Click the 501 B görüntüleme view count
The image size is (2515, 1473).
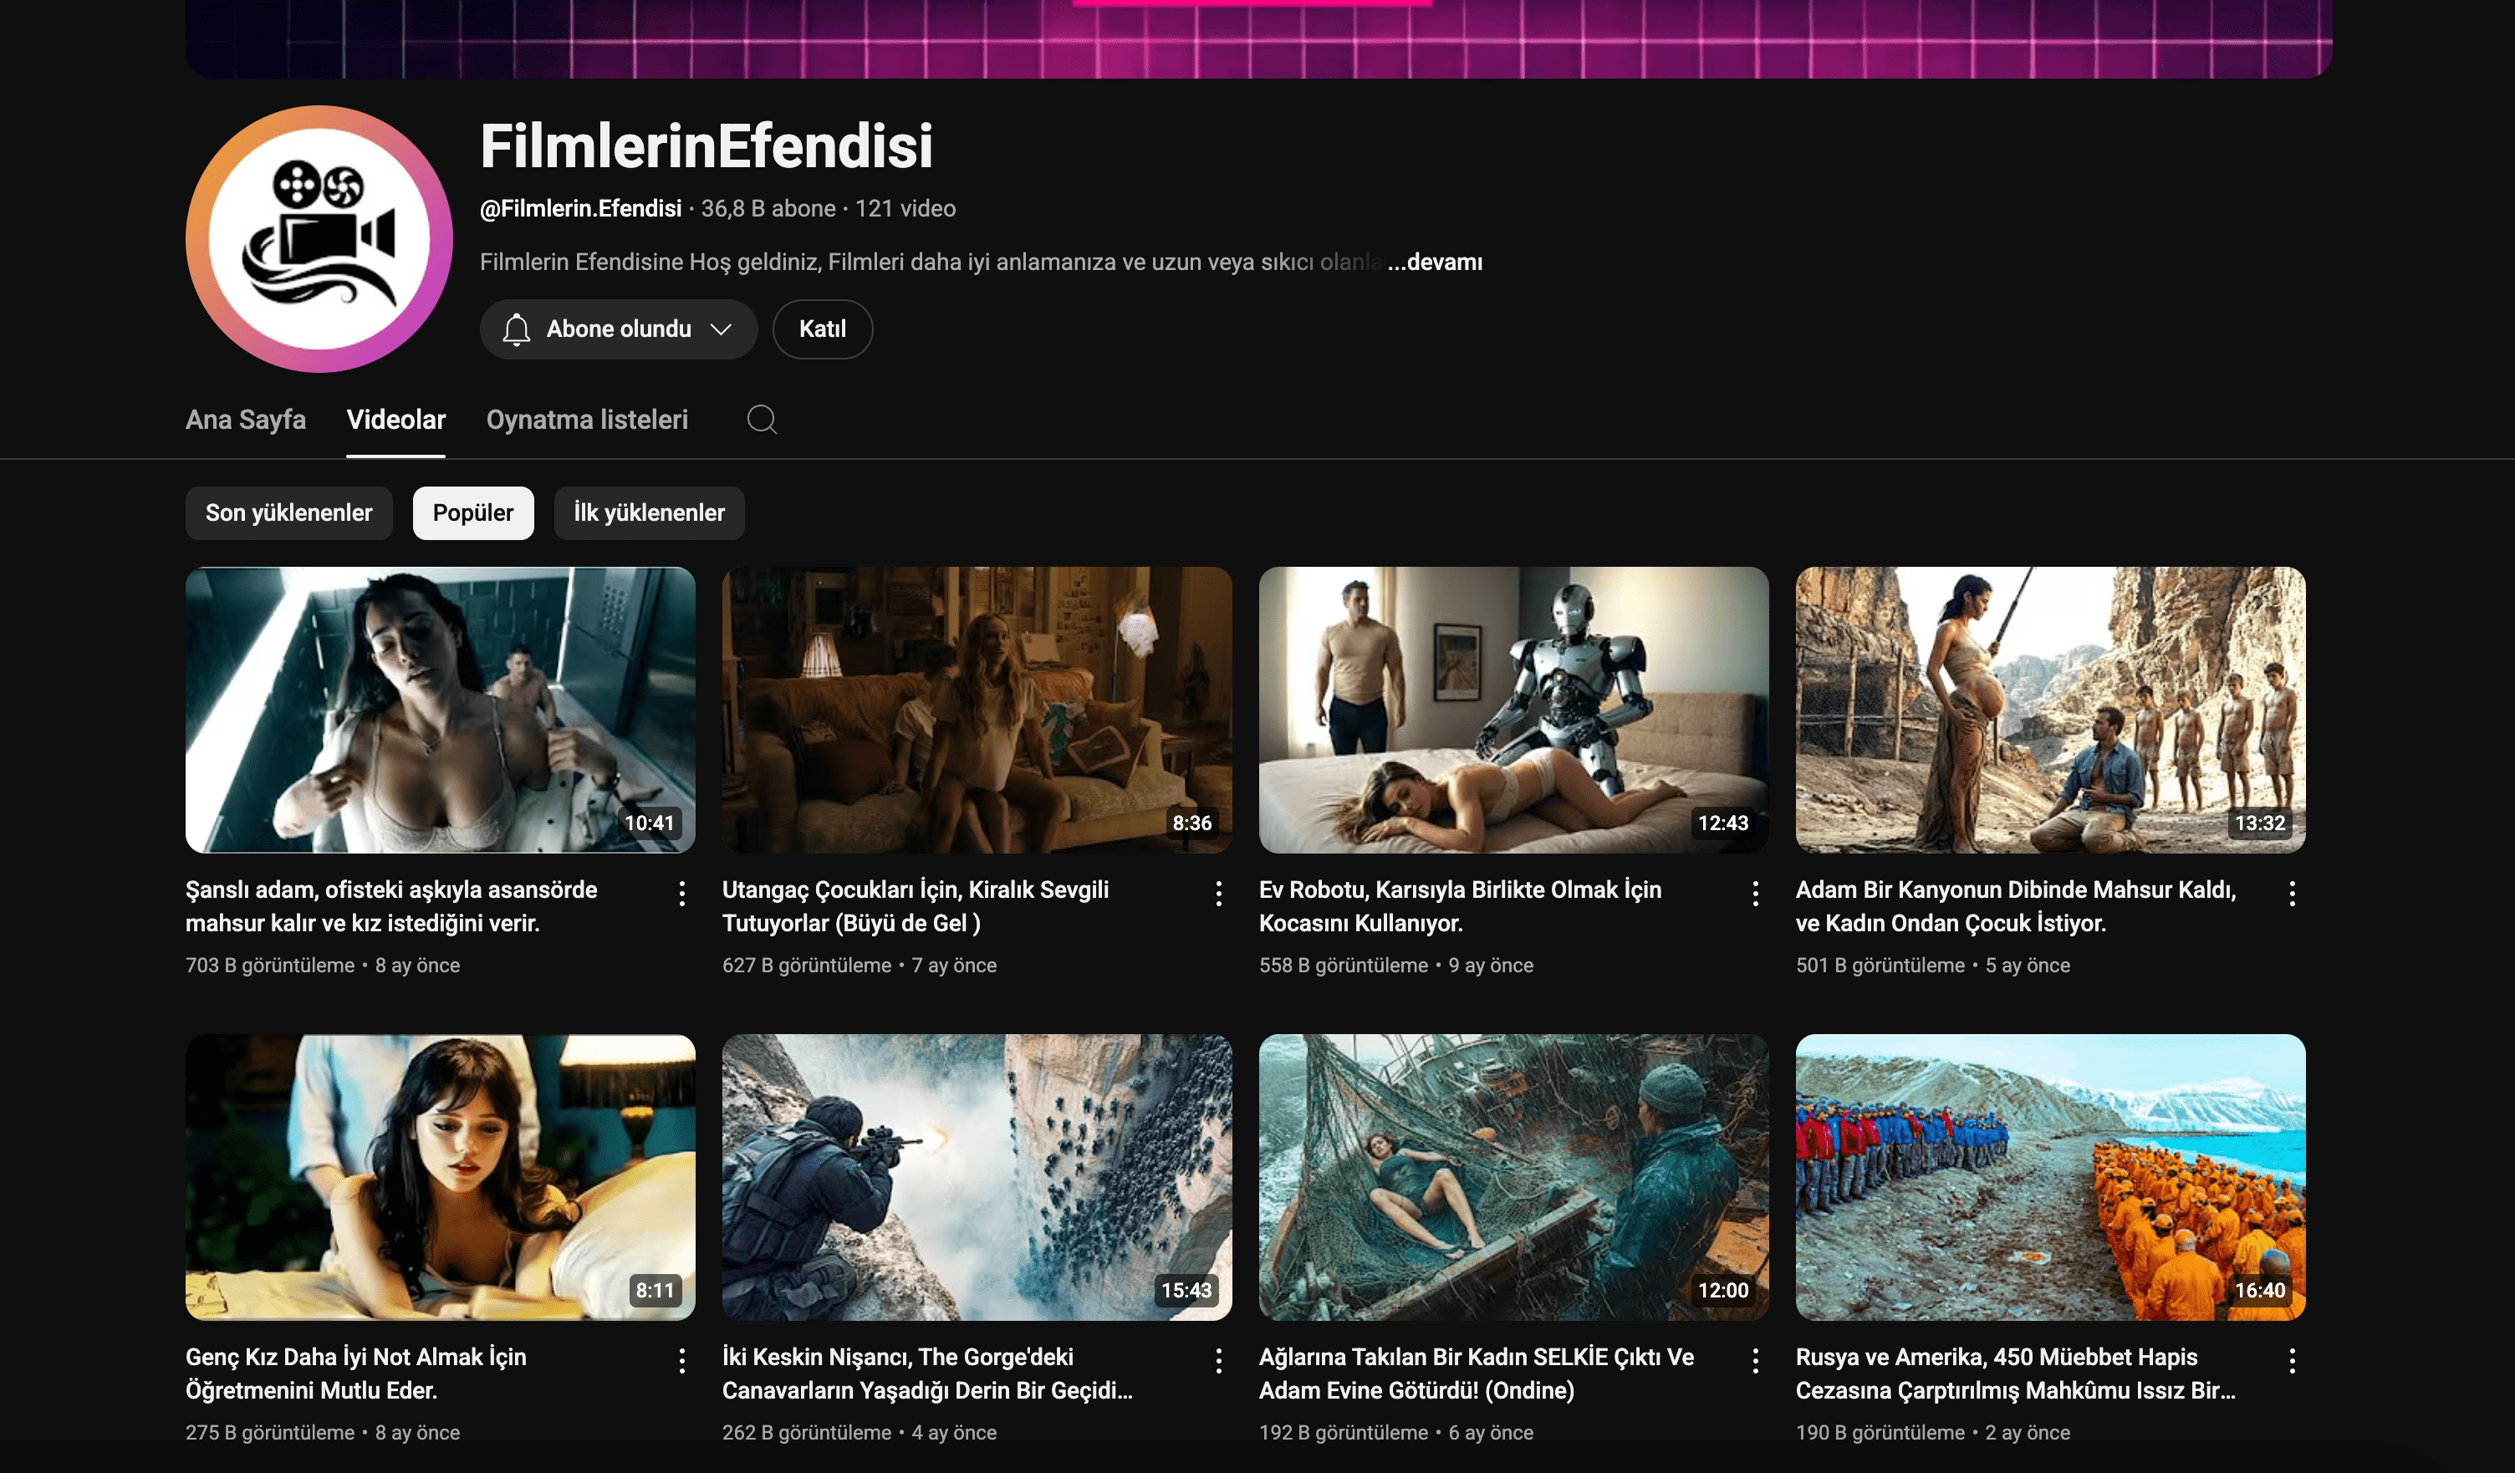click(1881, 965)
